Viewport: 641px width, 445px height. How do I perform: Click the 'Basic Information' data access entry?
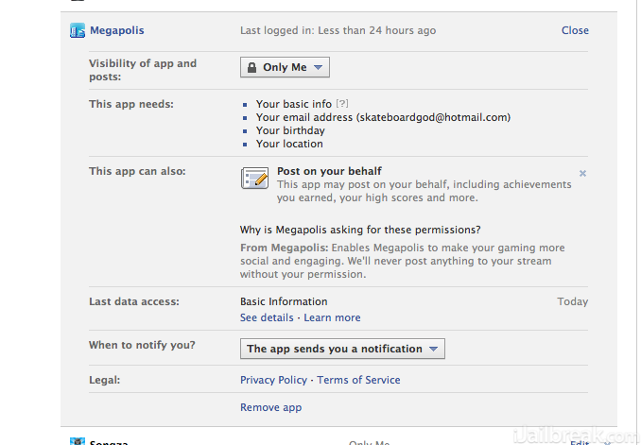point(284,301)
